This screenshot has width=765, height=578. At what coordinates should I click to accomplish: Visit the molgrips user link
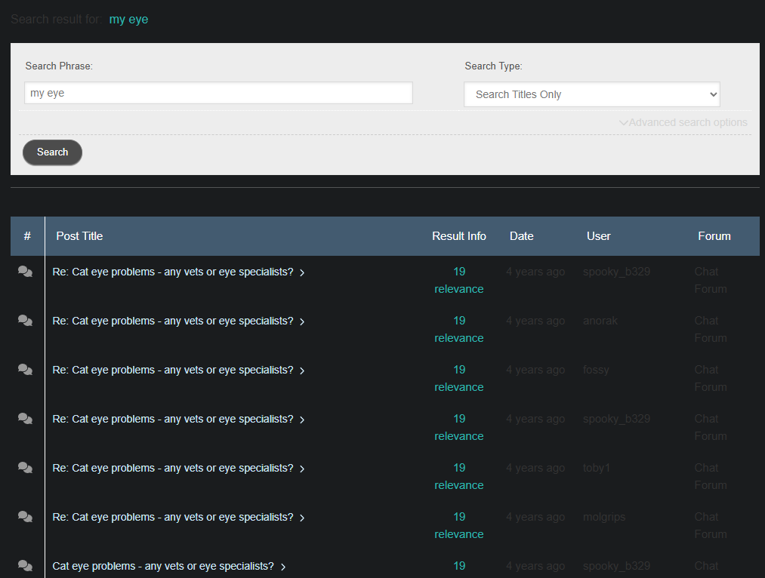click(x=603, y=517)
